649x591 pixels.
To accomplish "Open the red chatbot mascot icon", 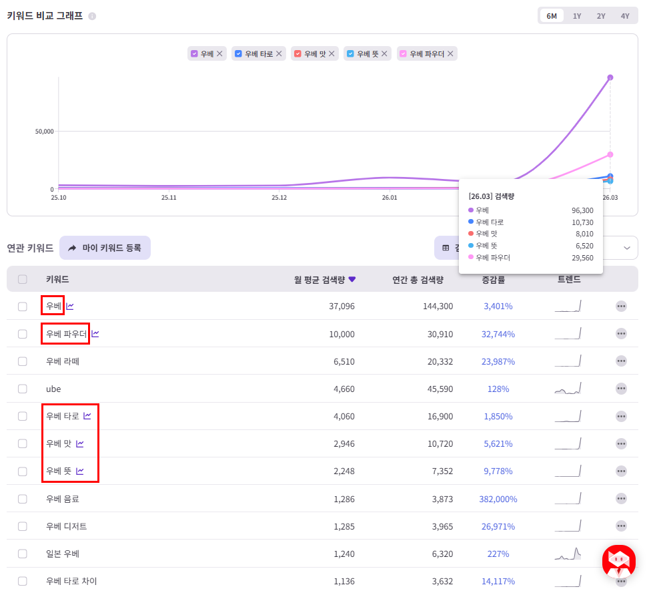I will pyautogui.click(x=619, y=562).
